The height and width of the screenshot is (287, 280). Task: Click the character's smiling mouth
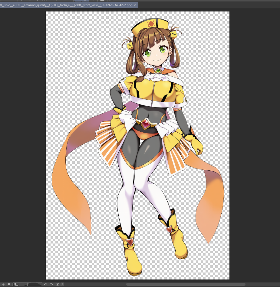click(156, 60)
